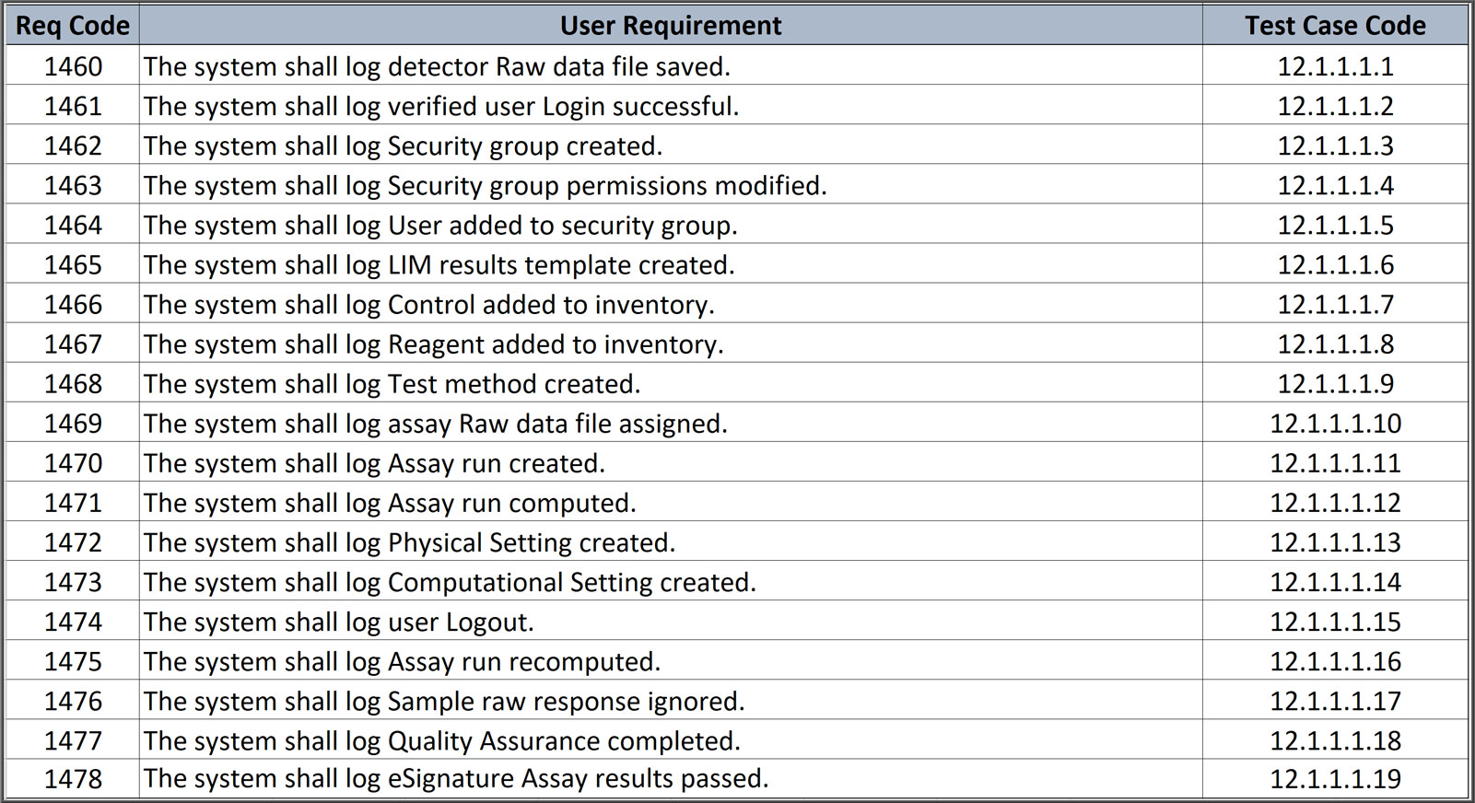Select requirement code cell 1477

tap(73, 739)
